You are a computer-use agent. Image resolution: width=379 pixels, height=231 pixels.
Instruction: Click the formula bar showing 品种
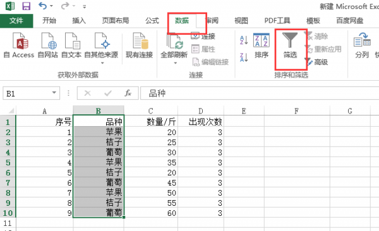tap(260, 93)
